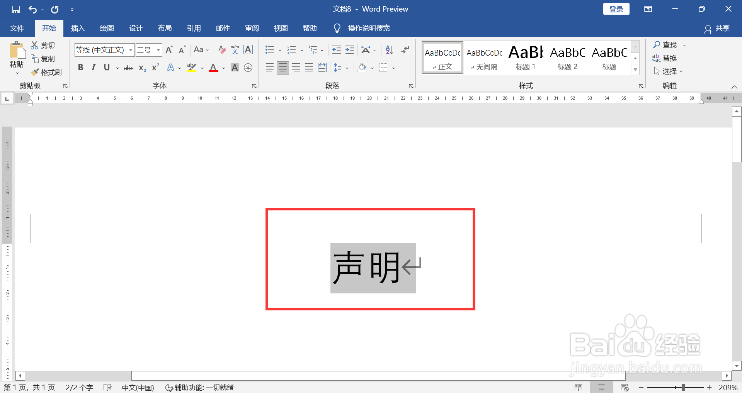The height and width of the screenshot is (393, 742).
Task: Increase font size with grow font icon
Action: [x=169, y=50]
